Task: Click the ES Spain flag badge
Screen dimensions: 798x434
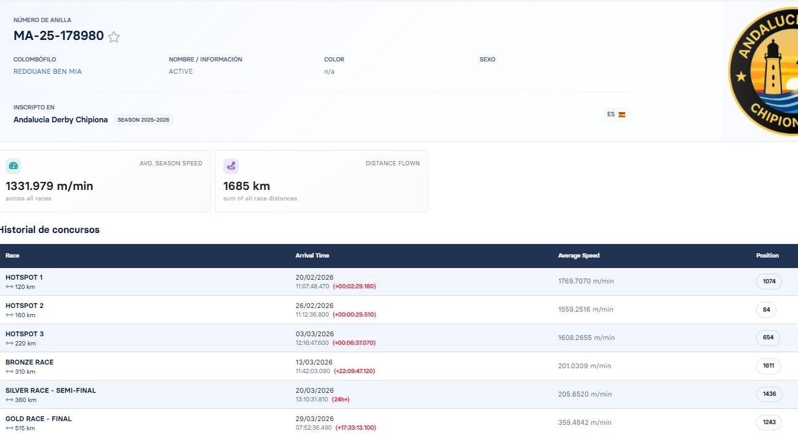Action: 616,114
